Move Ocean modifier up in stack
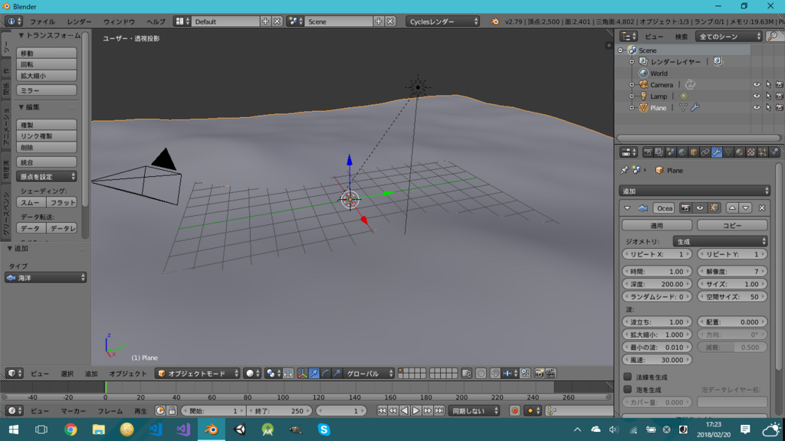This screenshot has width=785, height=441. (x=732, y=208)
